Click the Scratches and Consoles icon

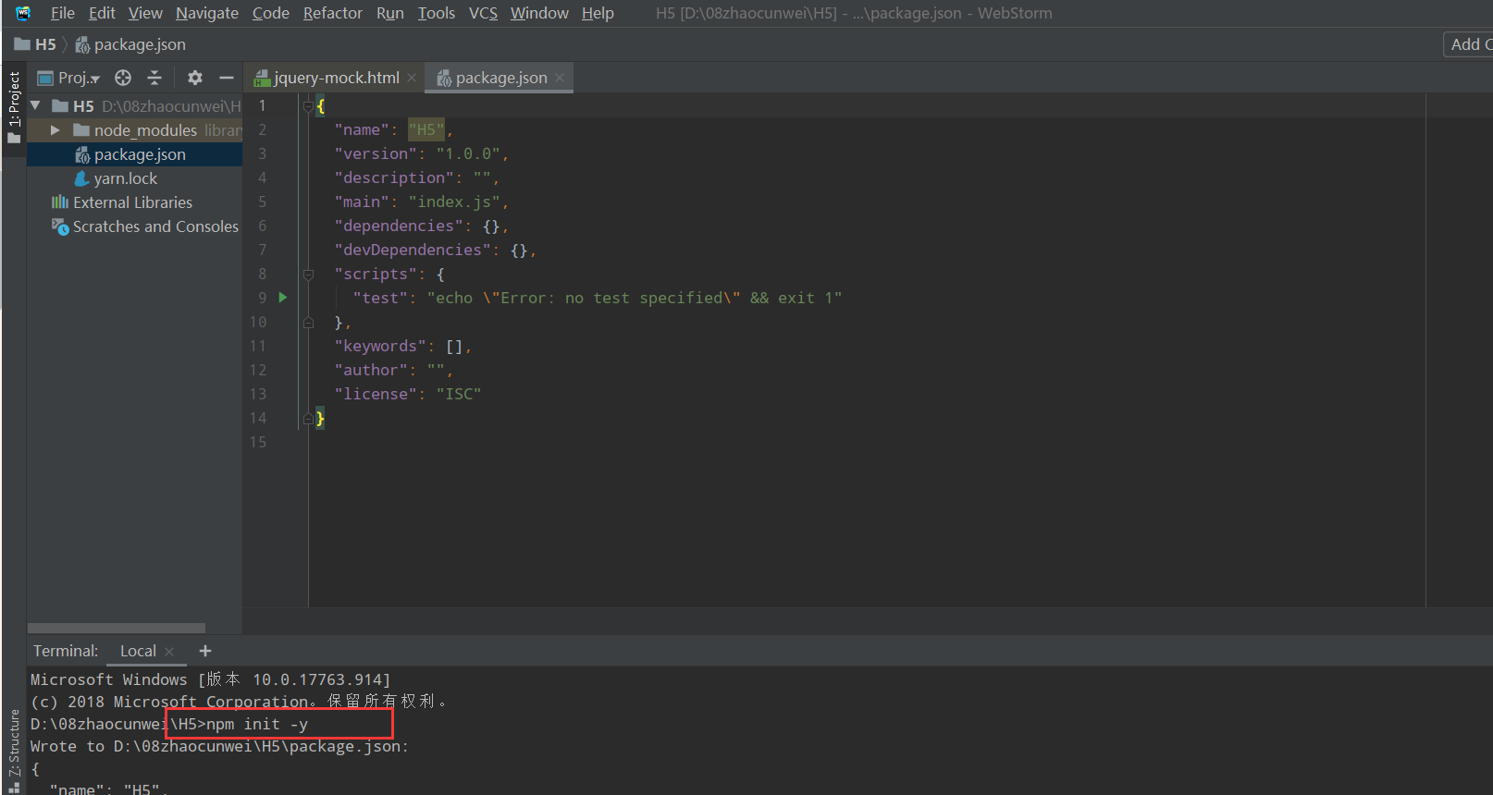[x=60, y=226]
